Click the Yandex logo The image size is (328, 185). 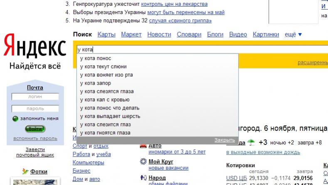[35, 46]
